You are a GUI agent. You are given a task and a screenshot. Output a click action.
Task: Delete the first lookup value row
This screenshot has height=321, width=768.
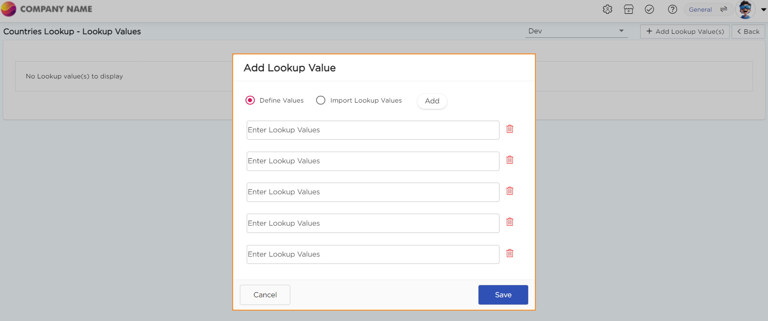(510, 129)
